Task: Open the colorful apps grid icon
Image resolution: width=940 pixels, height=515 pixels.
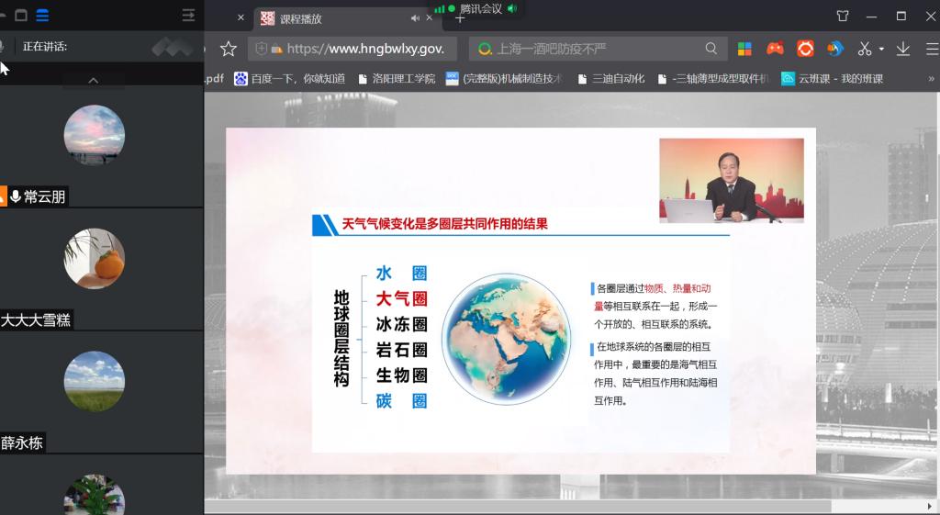Action: point(744,49)
